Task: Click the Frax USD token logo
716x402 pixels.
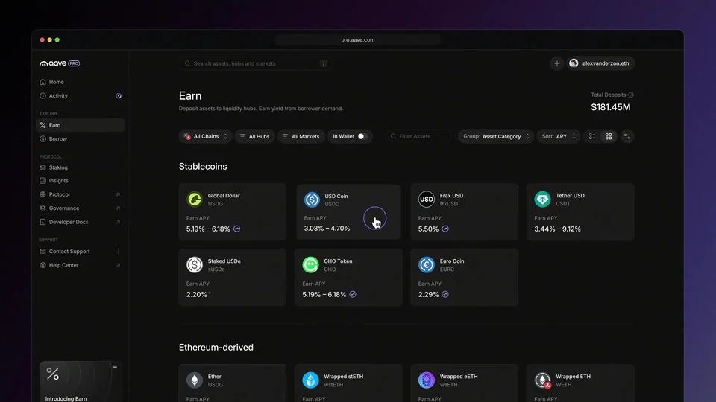Action: pos(427,200)
